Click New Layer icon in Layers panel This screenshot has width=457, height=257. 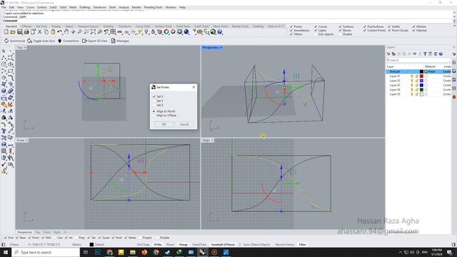pyautogui.click(x=388, y=54)
